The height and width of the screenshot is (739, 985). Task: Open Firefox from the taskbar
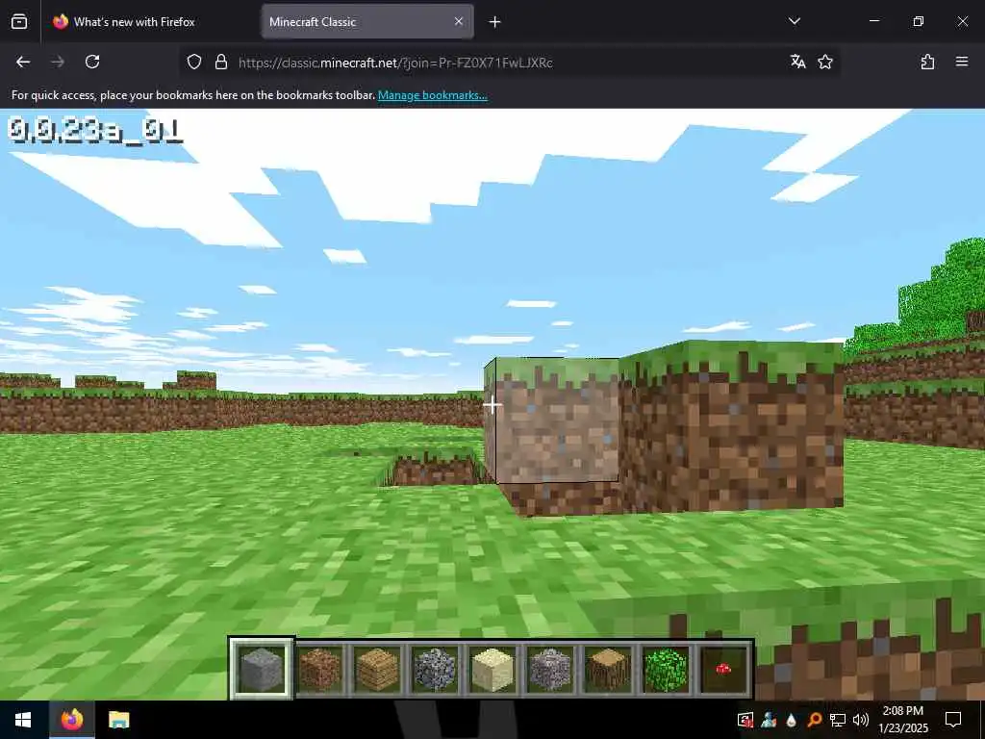pos(71,720)
